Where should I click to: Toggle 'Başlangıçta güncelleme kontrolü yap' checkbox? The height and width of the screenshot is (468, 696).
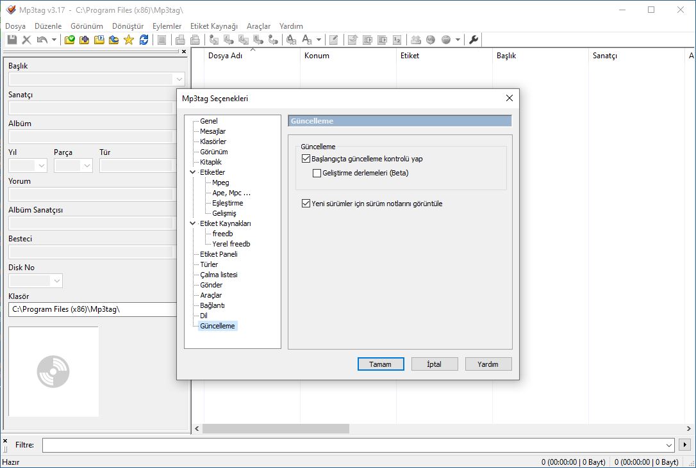(306, 158)
